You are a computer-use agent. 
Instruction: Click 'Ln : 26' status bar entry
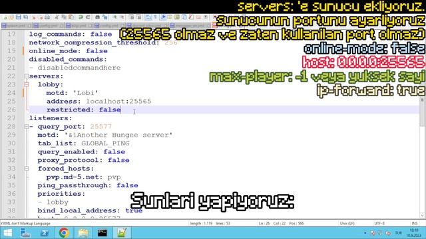coord(264,223)
